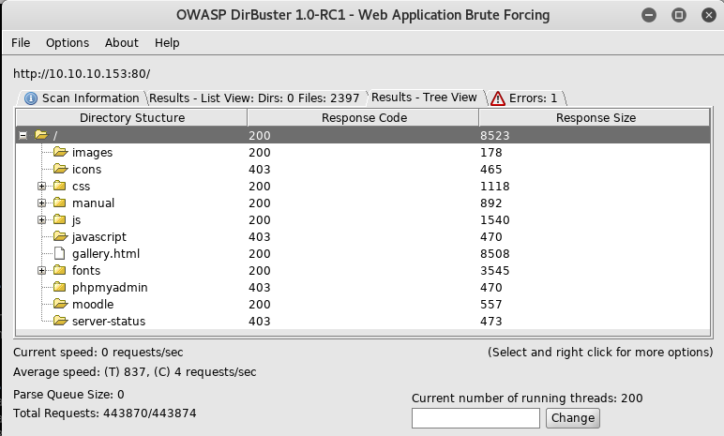Click the Average speed status text

[x=134, y=372]
